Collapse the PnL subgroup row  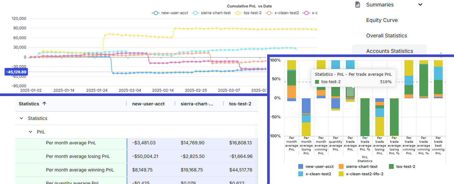coord(30,132)
